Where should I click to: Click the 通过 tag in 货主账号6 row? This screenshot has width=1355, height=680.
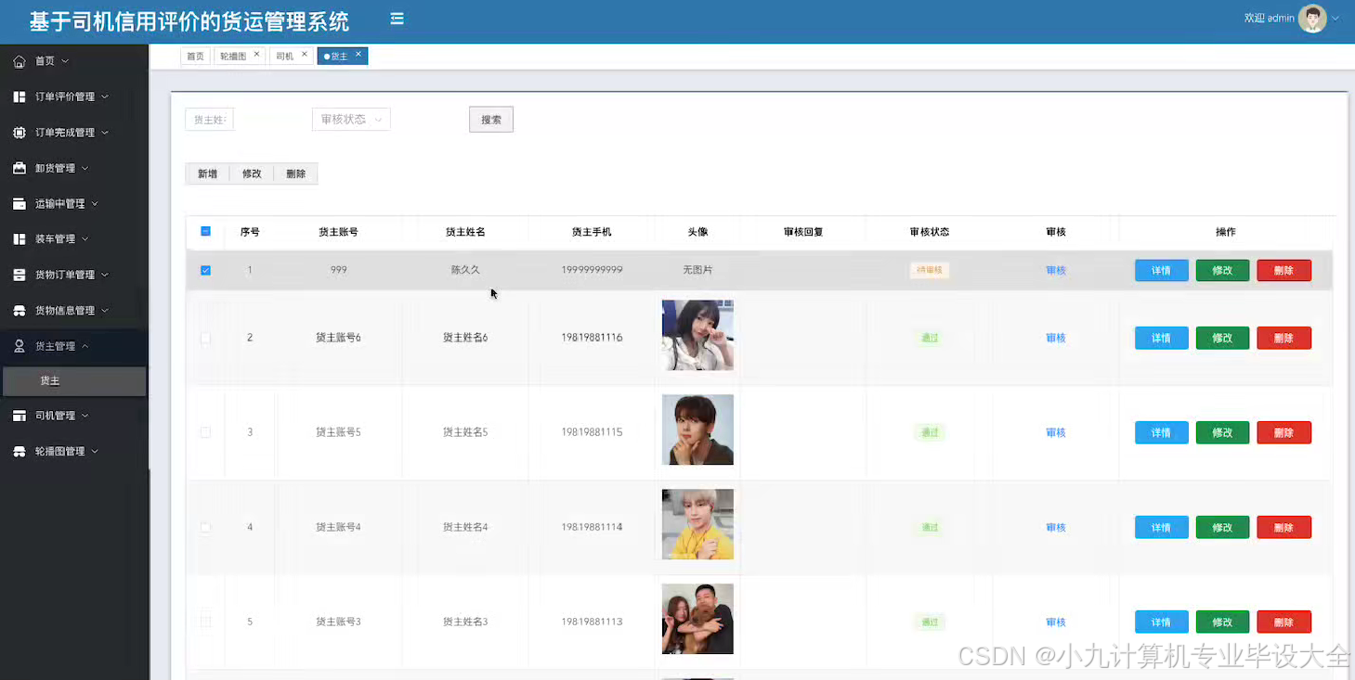930,338
